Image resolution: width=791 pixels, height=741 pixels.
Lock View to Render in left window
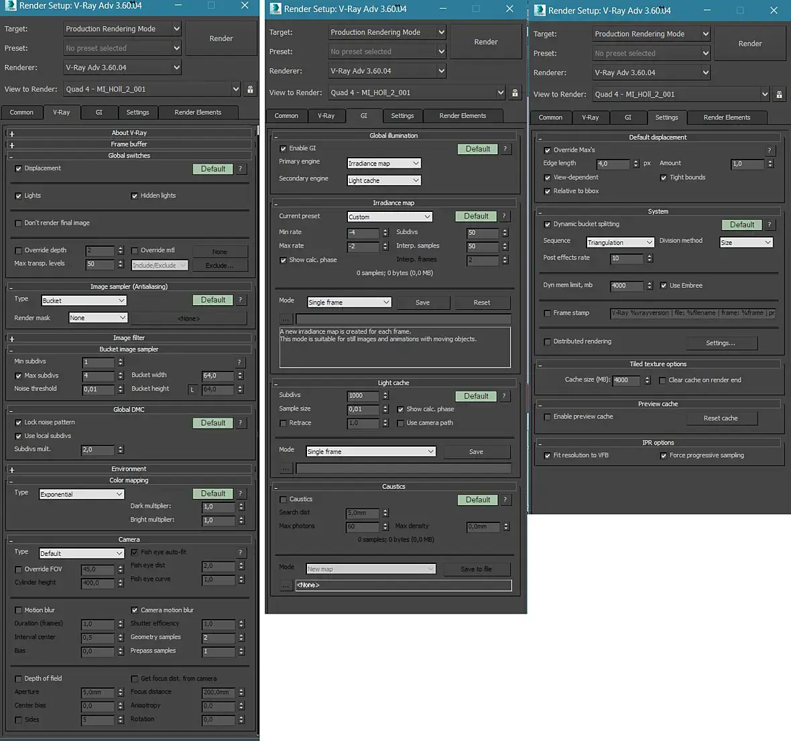[x=250, y=89]
